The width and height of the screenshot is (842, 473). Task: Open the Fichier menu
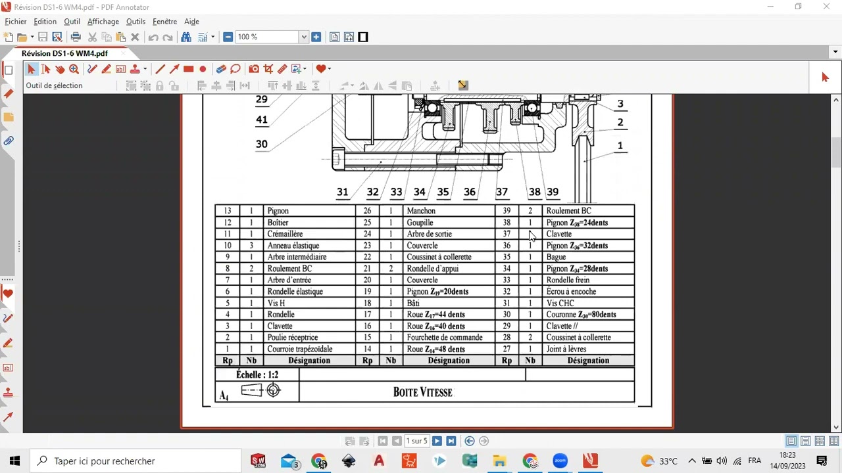pos(16,22)
